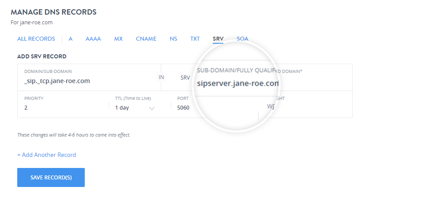The width and height of the screenshot is (437, 202).
Task: Click the SRV record type label
Action: (185, 78)
